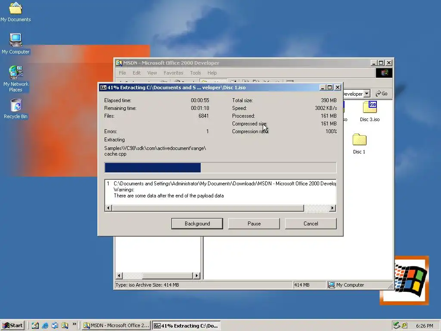Expand the Explorer address bar dropdown
Screen dimensions: 441x331
[x=367, y=94]
